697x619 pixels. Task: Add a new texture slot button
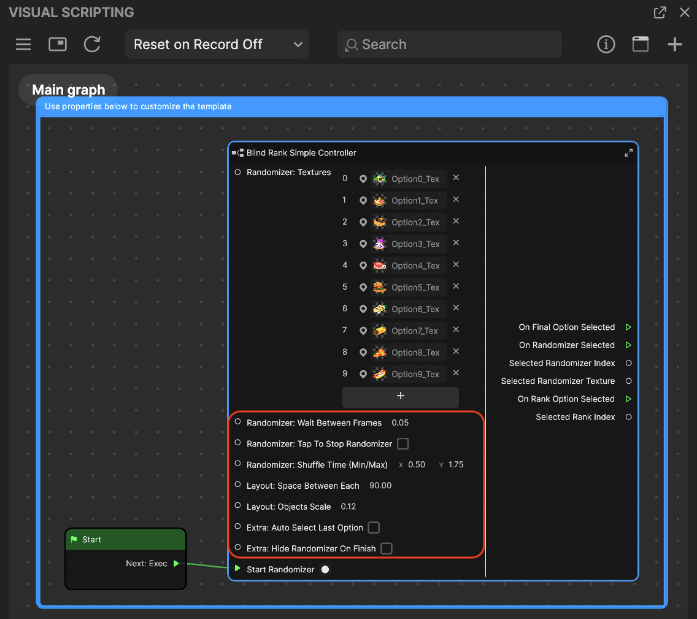(x=400, y=396)
